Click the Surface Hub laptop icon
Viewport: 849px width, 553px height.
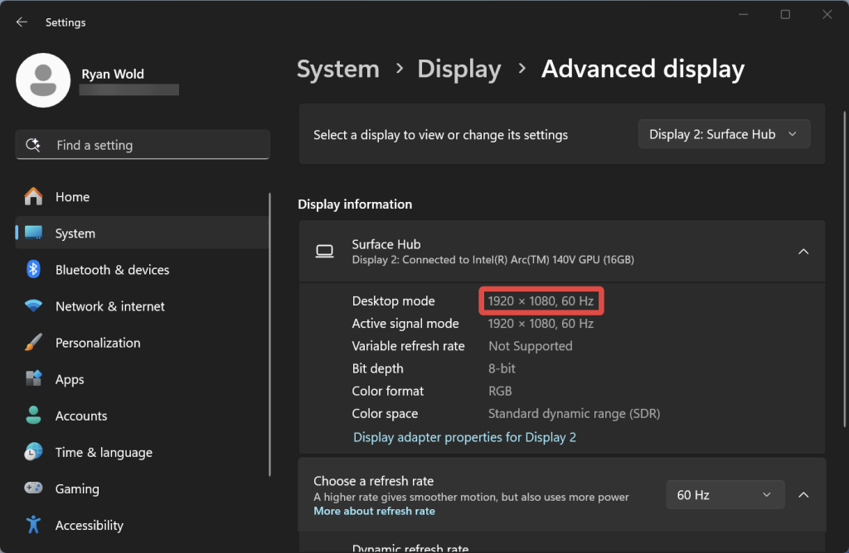[325, 252]
